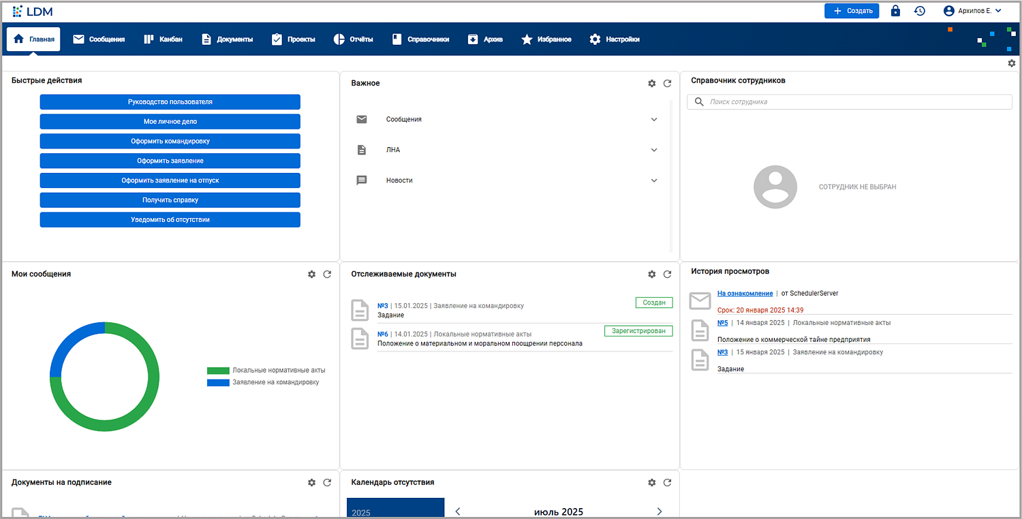Refresh the Документы на подписание widget
This screenshot has height=519, width=1022.
(327, 482)
